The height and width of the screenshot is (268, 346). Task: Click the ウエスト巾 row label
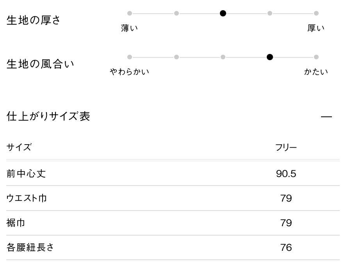click(27, 198)
